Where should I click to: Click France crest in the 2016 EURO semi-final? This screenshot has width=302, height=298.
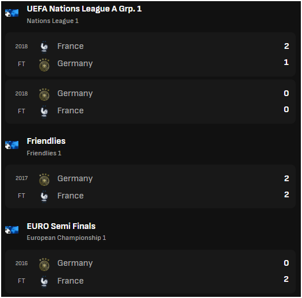[44, 282]
